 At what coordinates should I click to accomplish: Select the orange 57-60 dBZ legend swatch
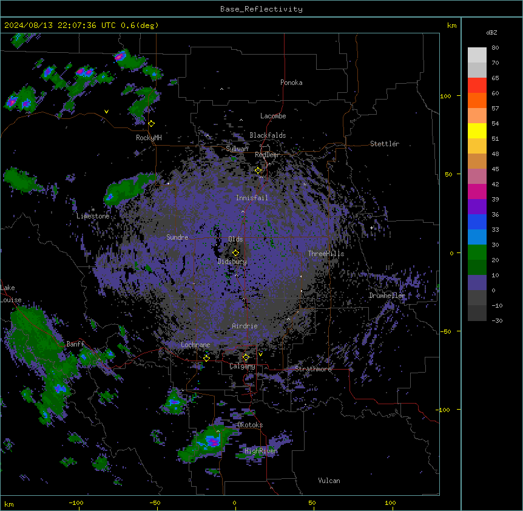tap(477, 100)
